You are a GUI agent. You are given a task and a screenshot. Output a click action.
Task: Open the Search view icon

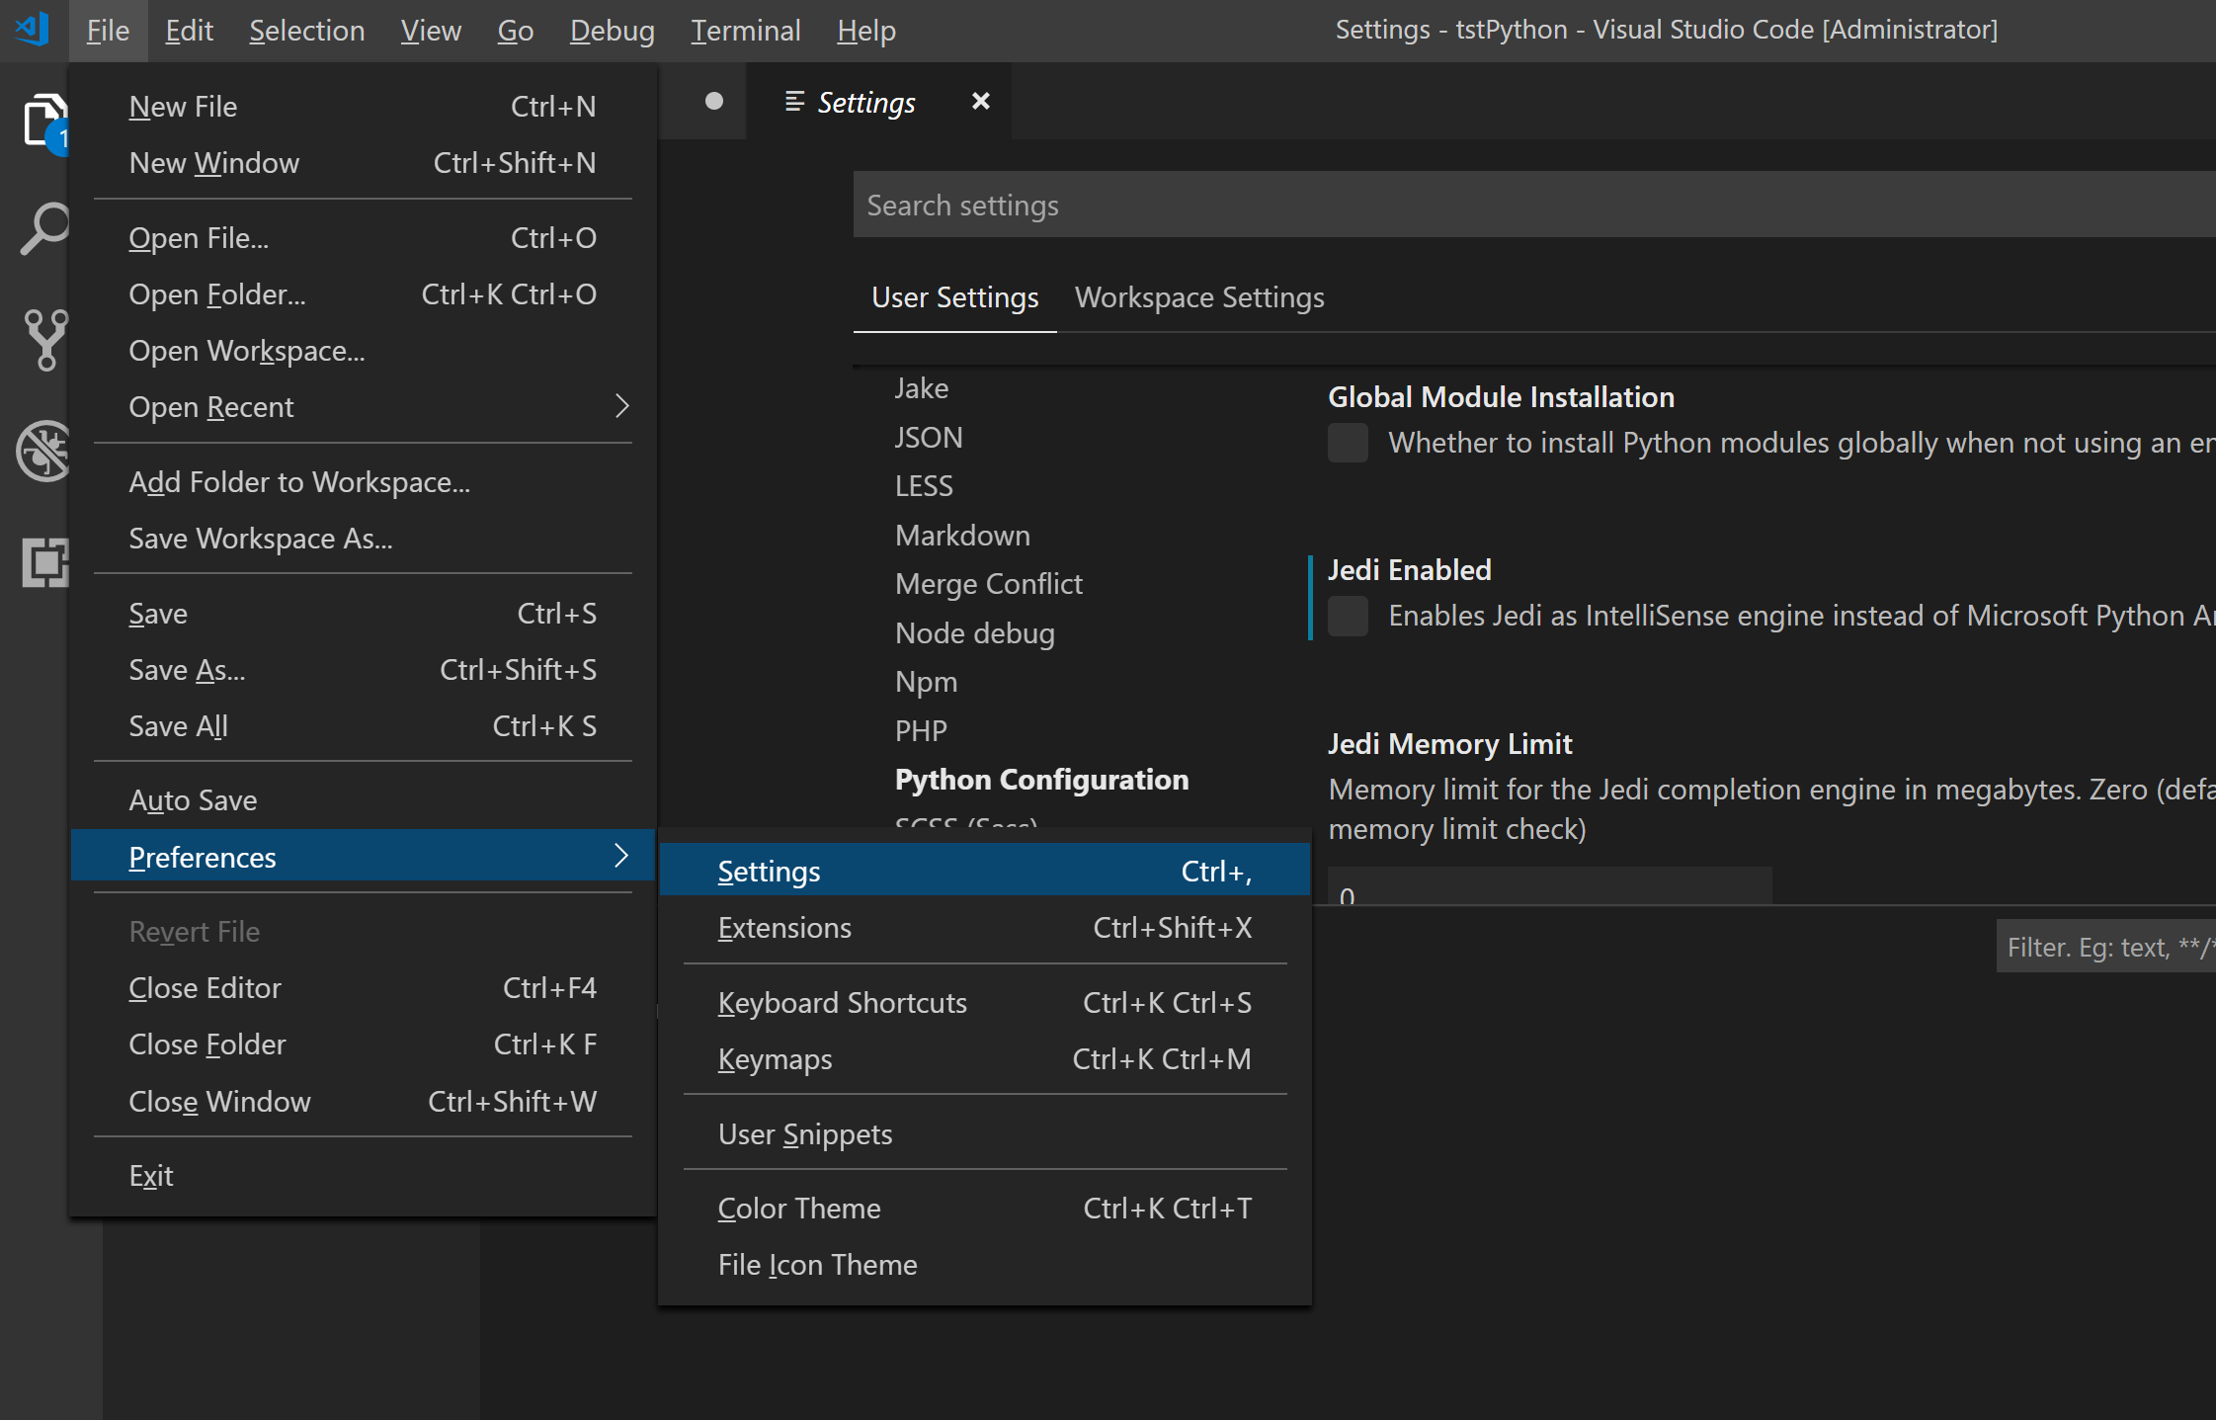[45, 229]
